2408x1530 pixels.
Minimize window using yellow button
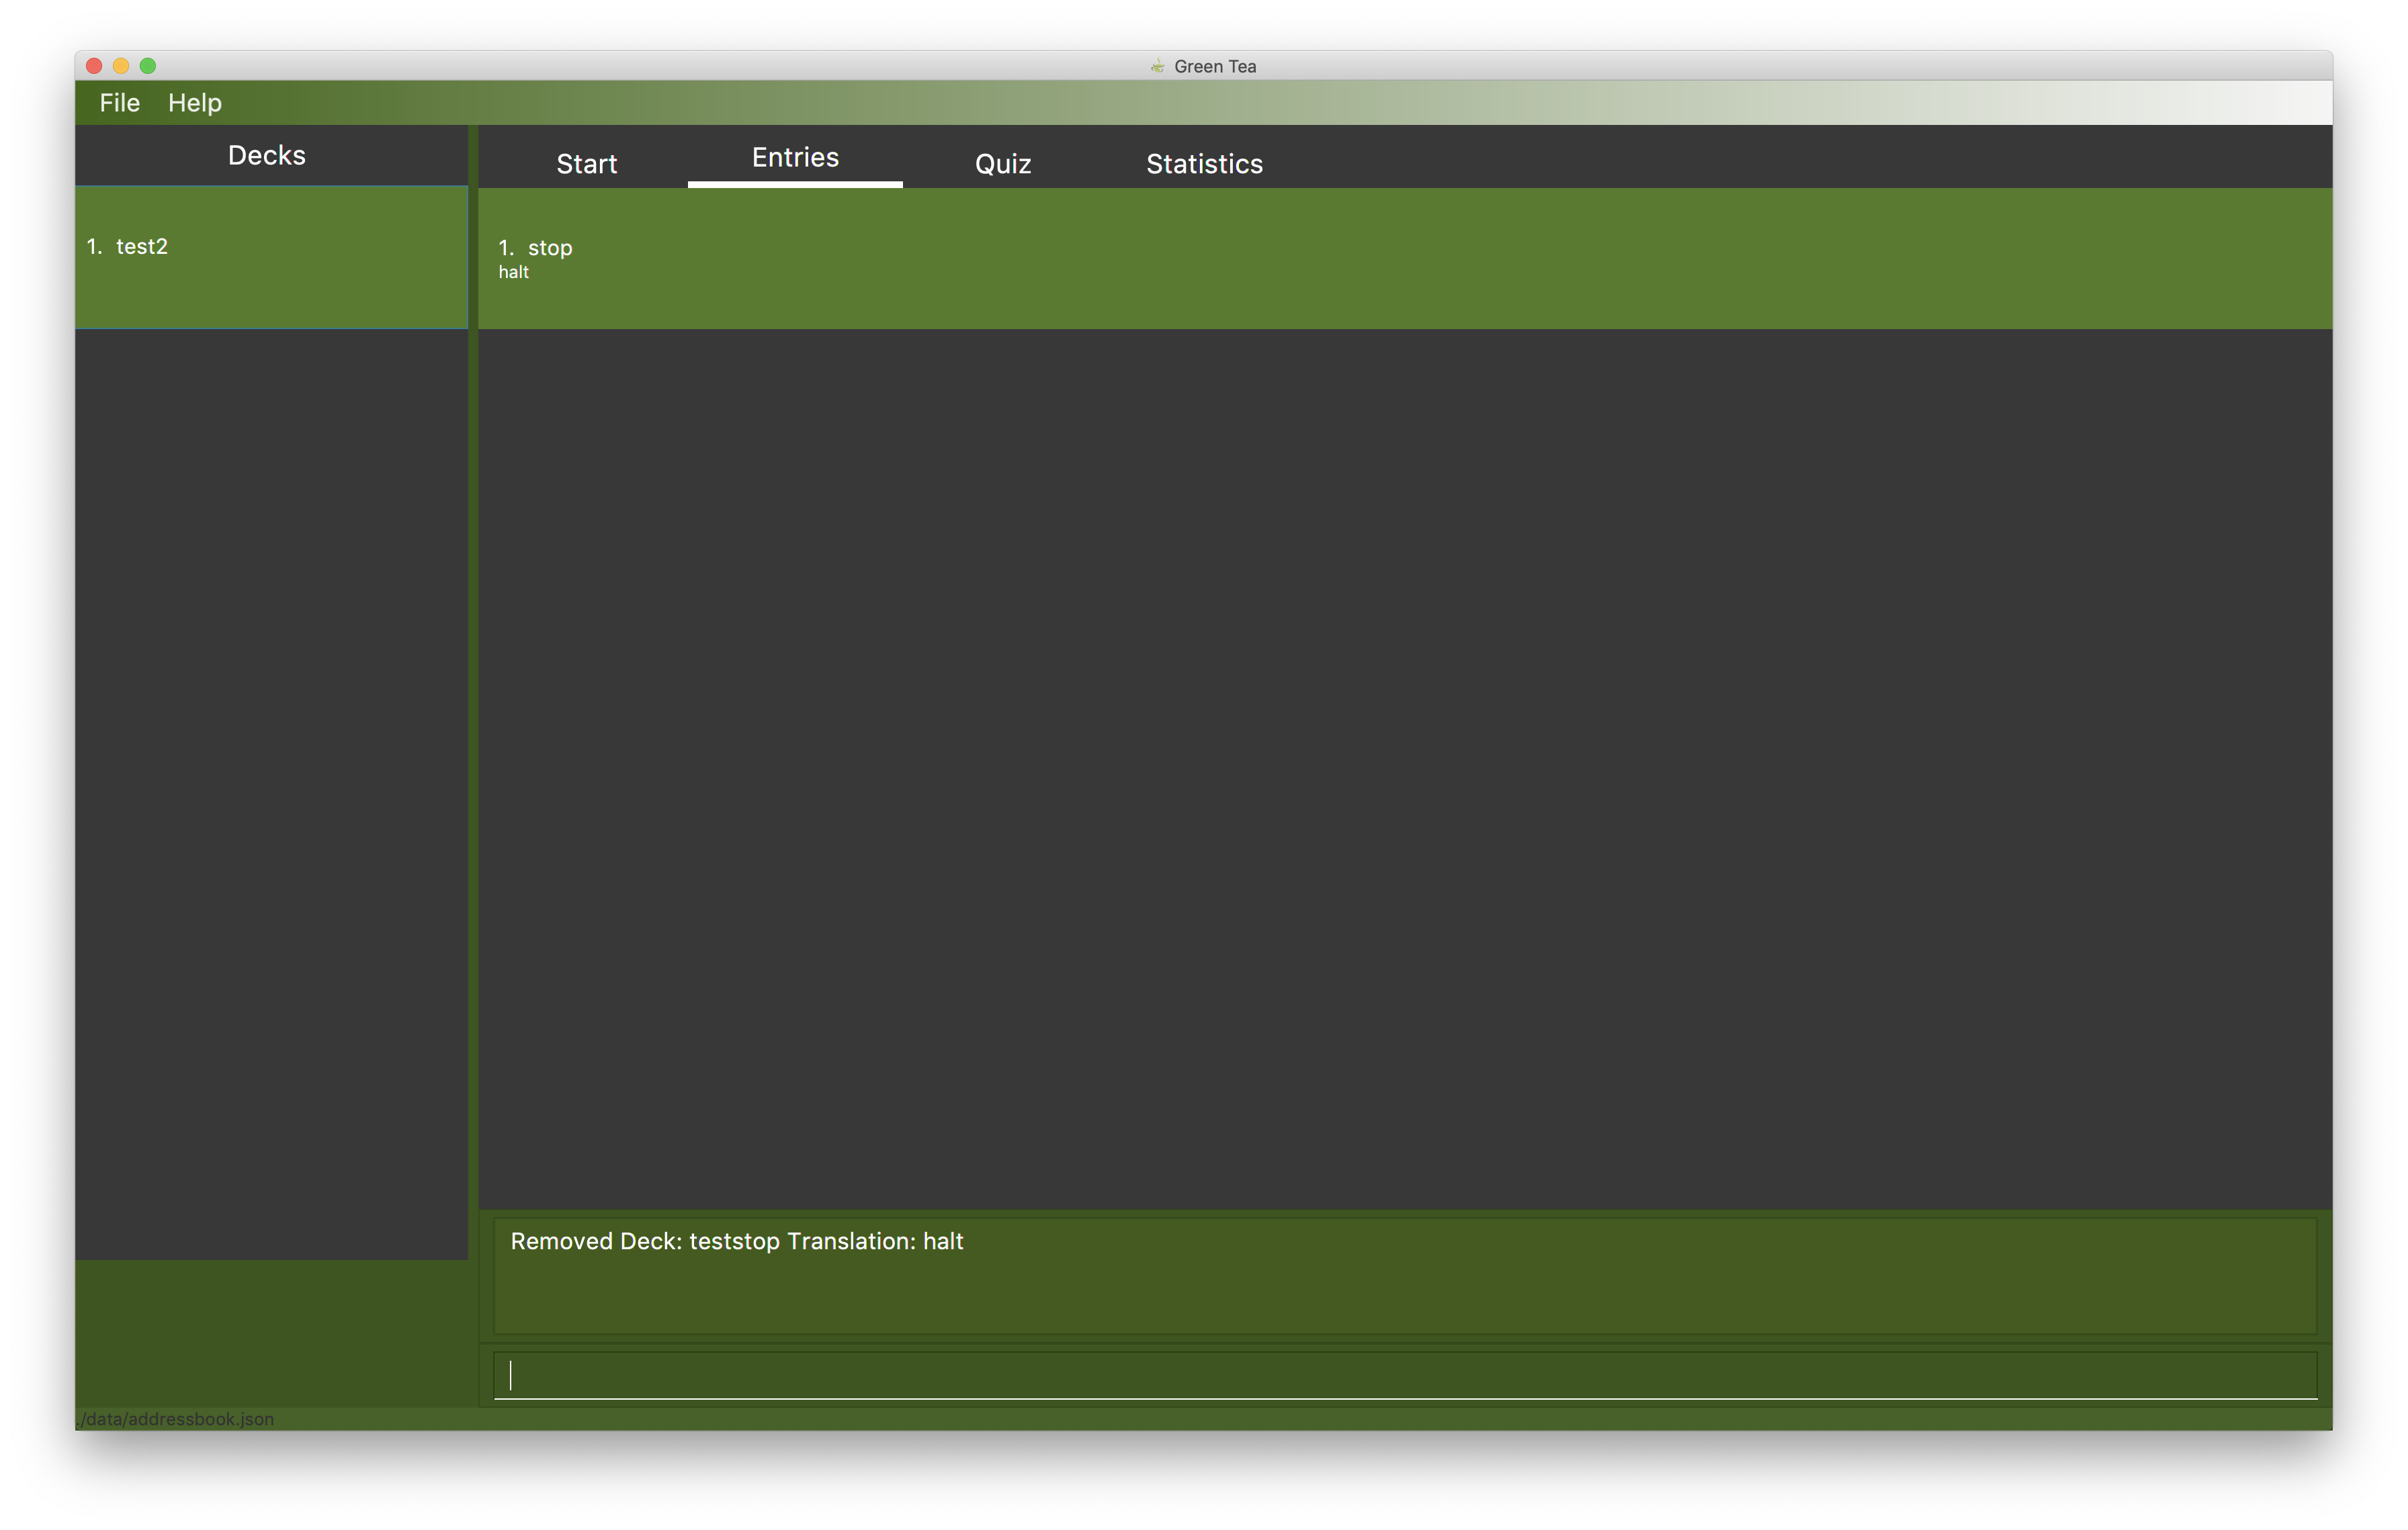pos(121,66)
